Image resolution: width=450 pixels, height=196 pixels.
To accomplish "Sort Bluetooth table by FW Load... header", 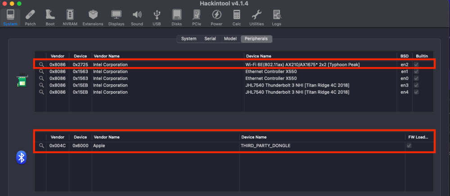I will 418,137.
